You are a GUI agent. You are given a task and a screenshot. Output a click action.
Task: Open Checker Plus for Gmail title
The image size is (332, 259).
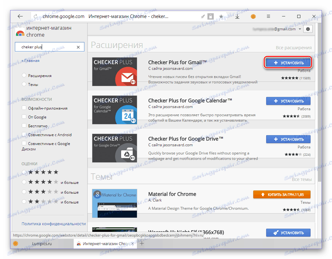pos(177,62)
